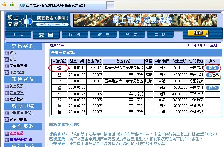Click 撤單 button for application 82
The image size is (224, 147).
(x=213, y=88)
